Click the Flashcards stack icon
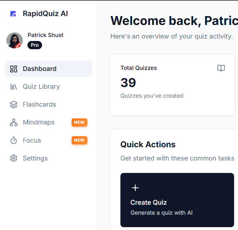238x230 pixels. click(14, 104)
